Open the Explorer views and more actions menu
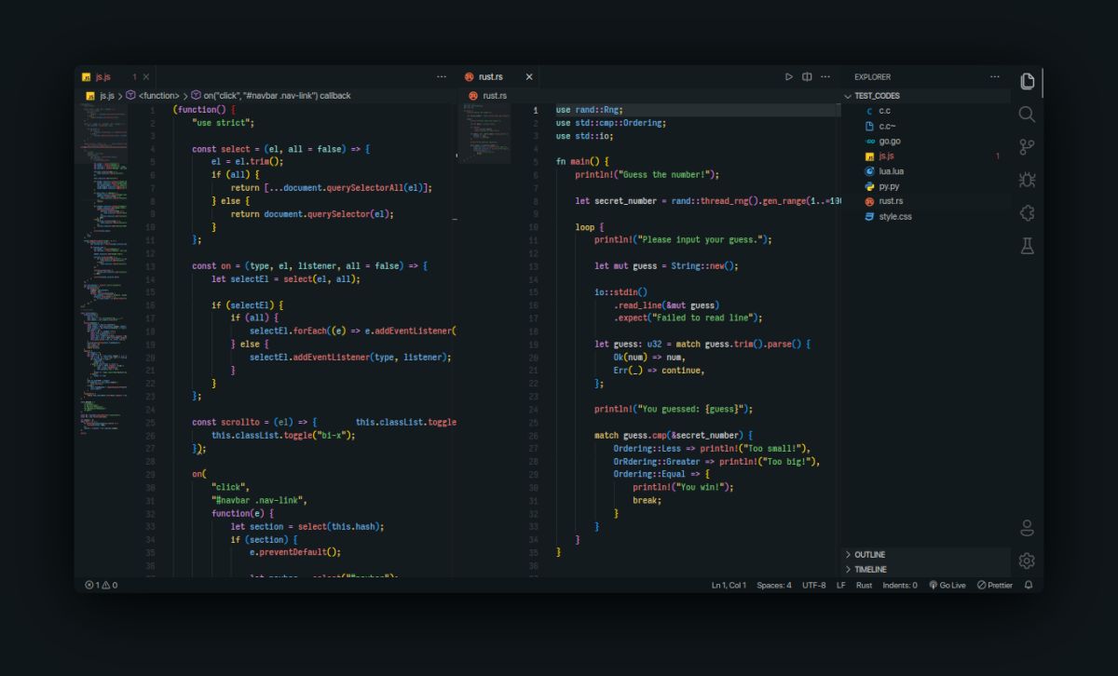This screenshot has width=1118, height=676. (995, 77)
